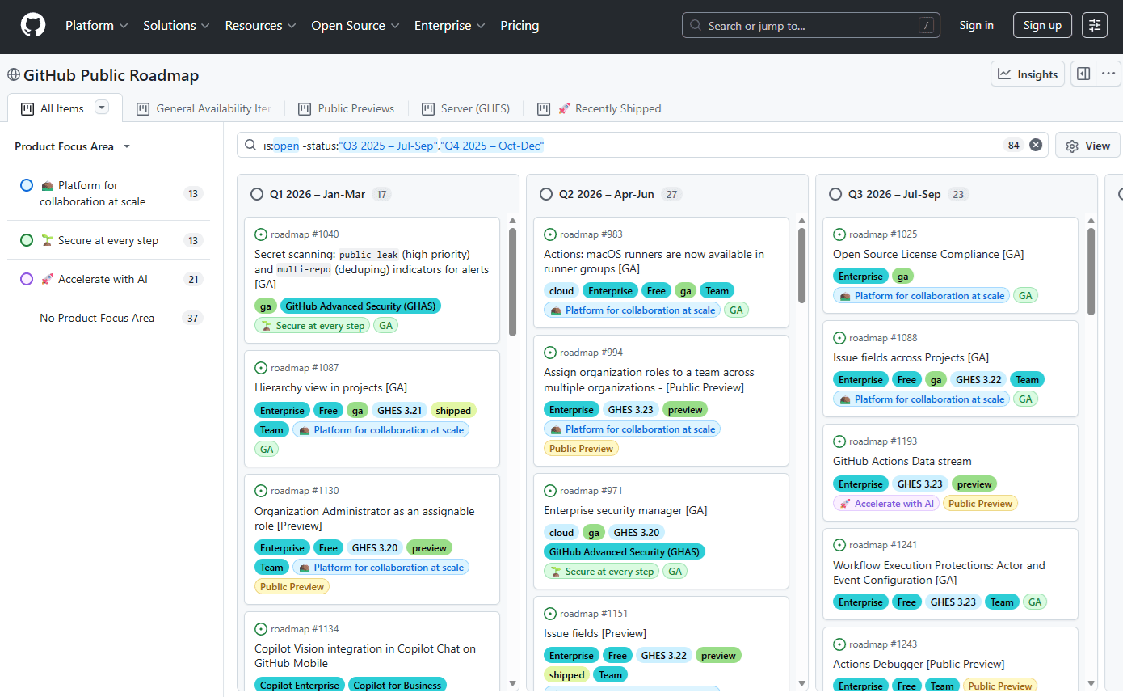Open the GitHub logo home link

pos(33,25)
